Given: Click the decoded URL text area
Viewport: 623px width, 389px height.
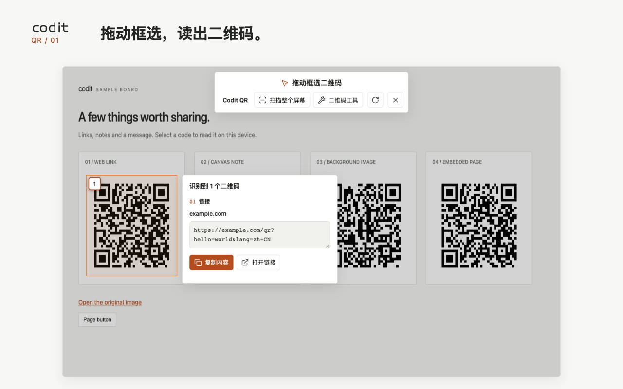Looking at the screenshot, I should (x=259, y=235).
